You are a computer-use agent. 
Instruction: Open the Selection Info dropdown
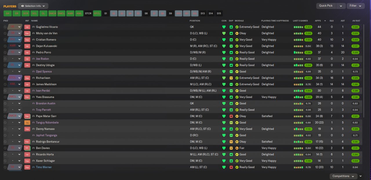click(33, 6)
